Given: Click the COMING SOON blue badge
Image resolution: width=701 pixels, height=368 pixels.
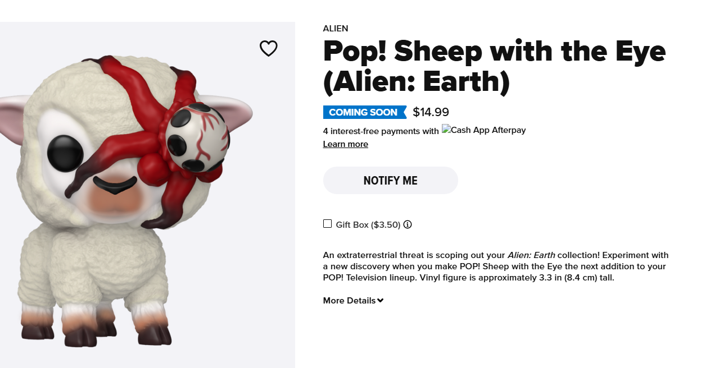Looking at the screenshot, I should 364,112.
